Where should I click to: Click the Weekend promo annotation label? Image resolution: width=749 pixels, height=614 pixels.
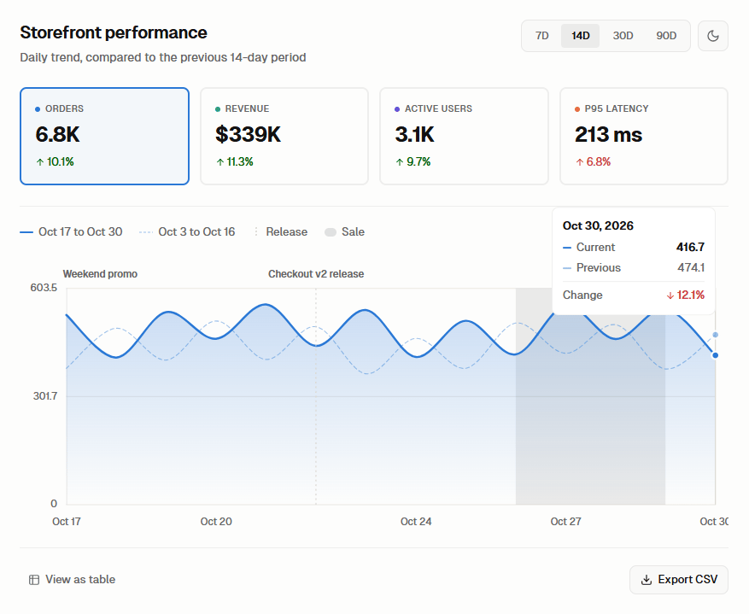[x=100, y=274]
